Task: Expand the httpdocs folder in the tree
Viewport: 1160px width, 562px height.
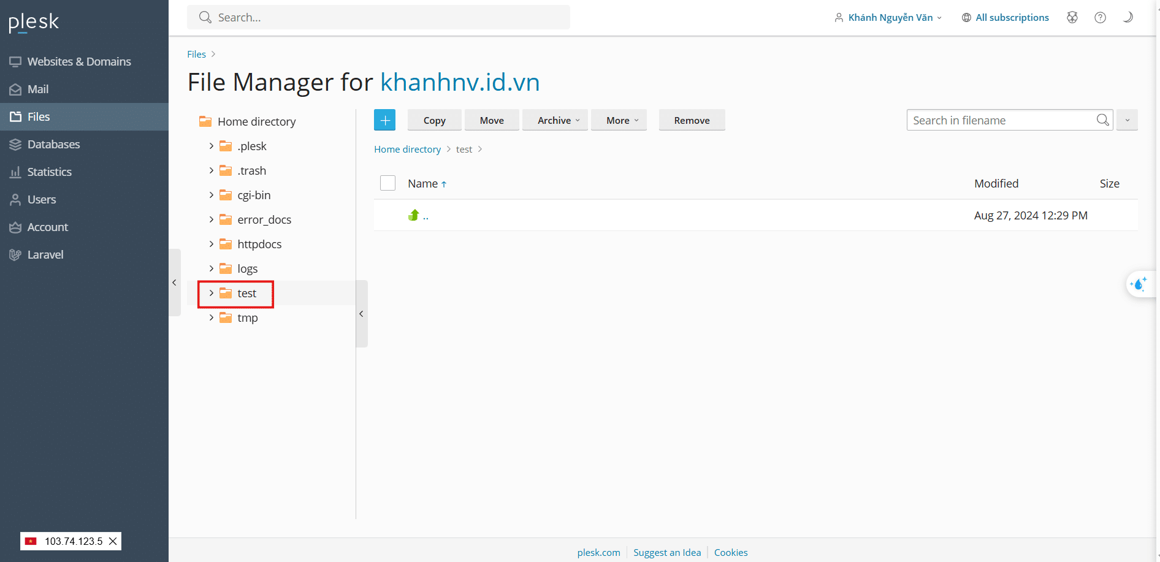Action: tap(212, 244)
